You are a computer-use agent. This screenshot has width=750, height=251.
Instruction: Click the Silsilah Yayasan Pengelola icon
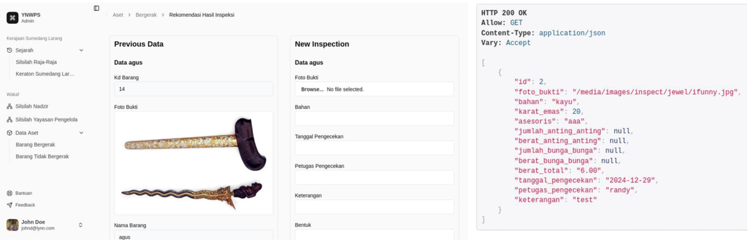click(x=9, y=120)
